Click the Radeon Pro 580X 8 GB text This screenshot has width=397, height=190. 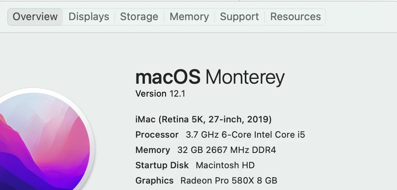pyautogui.click(x=228, y=181)
